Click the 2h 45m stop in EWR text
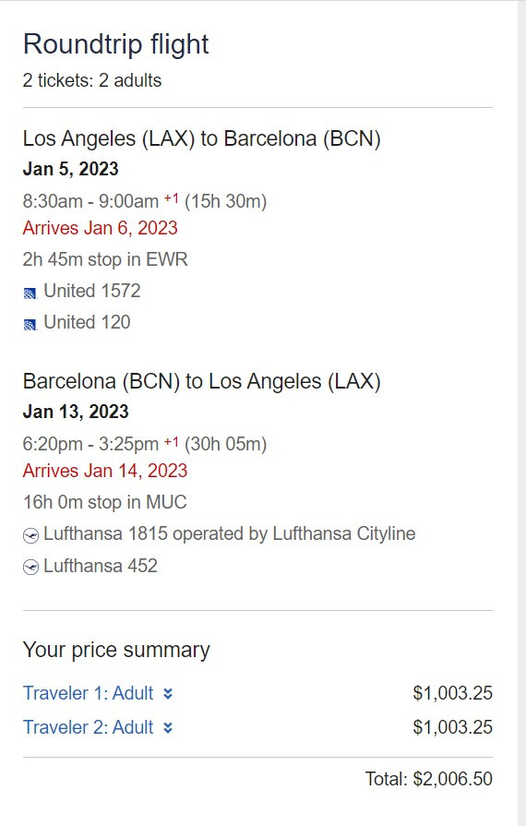526x826 pixels. (x=105, y=259)
